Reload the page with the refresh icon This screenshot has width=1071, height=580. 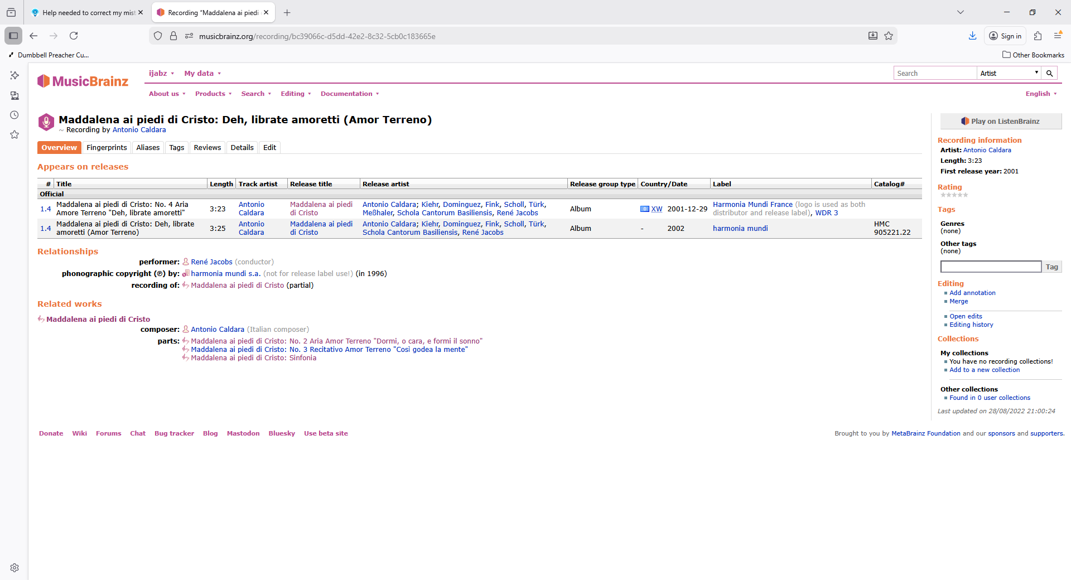point(74,36)
